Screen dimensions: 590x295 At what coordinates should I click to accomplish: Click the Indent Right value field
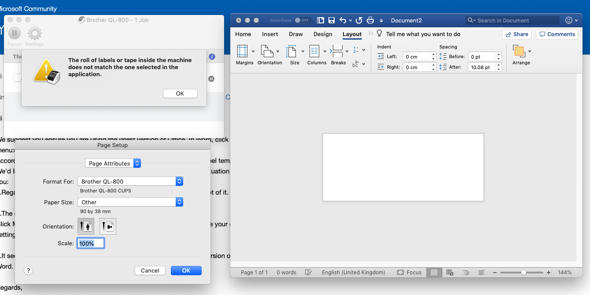pos(417,67)
